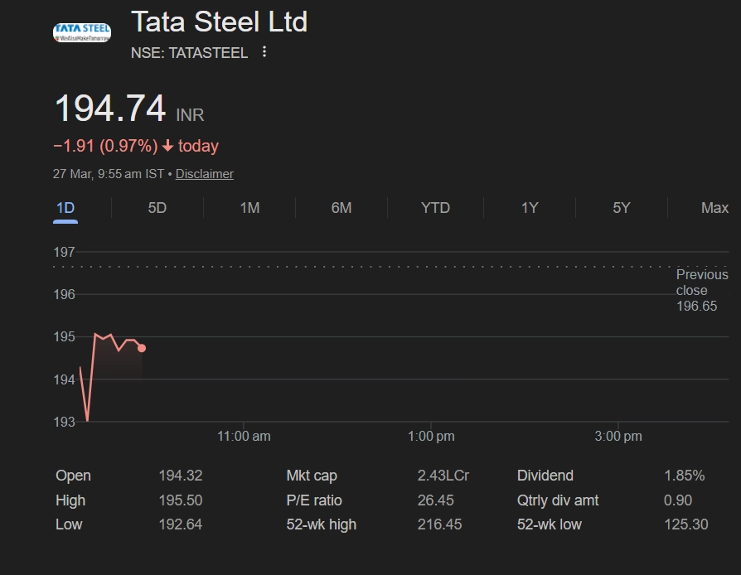This screenshot has width=741, height=575.
Task: Click the Tata Steel logo icon
Action: click(x=81, y=33)
